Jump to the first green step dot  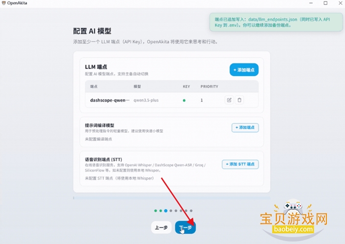(x=156, y=211)
